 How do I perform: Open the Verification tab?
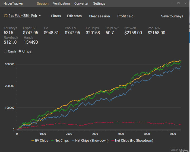(x=61, y=4)
